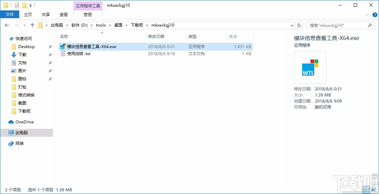Open the Quick Access Toolbar customize dropdown
Viewport: 379px width, 194px height.
click(x=30, y=5)
